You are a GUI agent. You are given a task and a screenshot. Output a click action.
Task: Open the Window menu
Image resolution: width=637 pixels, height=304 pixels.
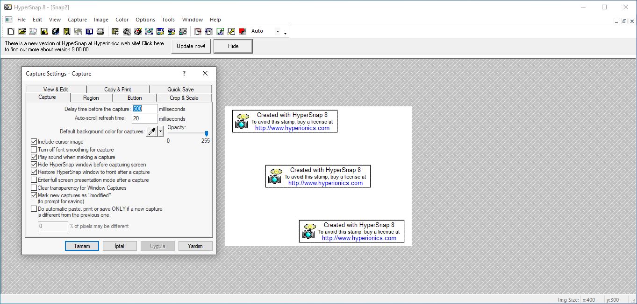coord(193,20)
